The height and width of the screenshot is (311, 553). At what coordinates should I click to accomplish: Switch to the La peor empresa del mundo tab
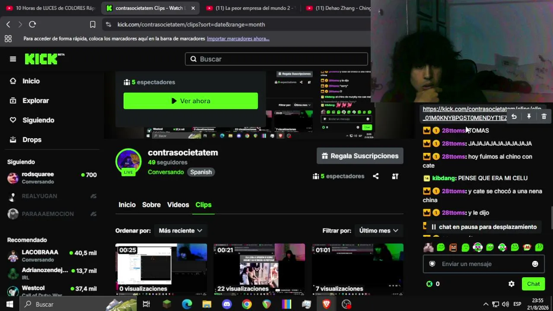(251, 8)
